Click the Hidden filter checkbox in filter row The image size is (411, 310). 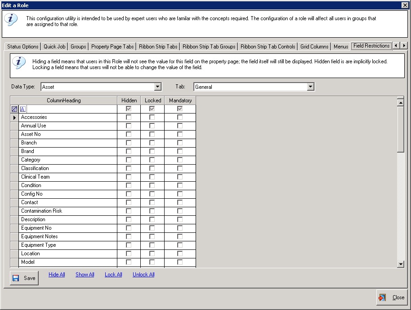tap(129, 109)
